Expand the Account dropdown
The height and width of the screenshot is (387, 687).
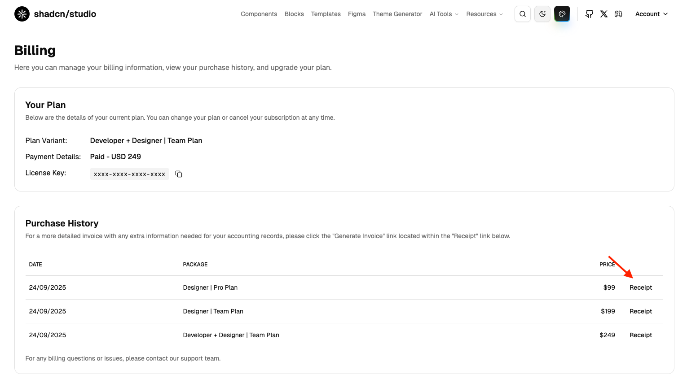point(651,14)
